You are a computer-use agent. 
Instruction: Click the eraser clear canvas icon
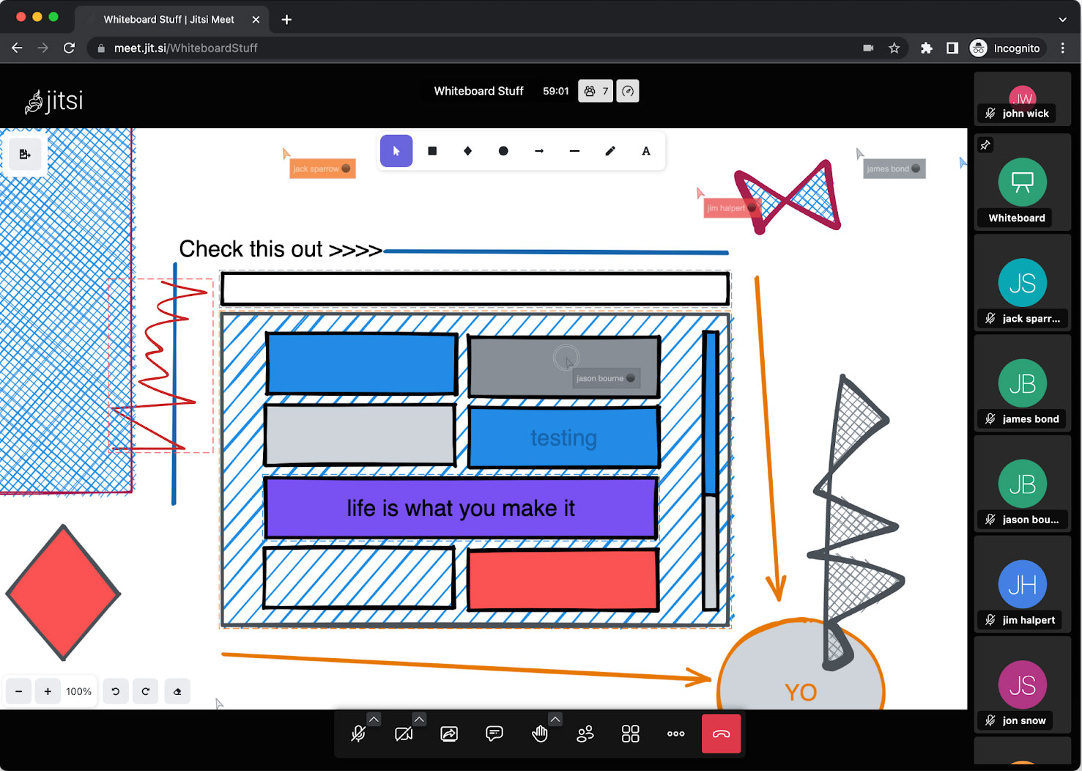click(x=177, y=691)
